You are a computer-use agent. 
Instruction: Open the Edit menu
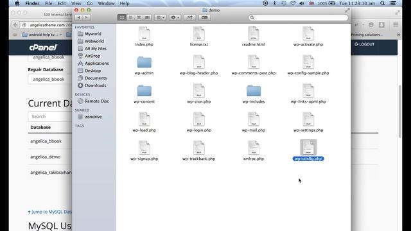click(62, 3)
